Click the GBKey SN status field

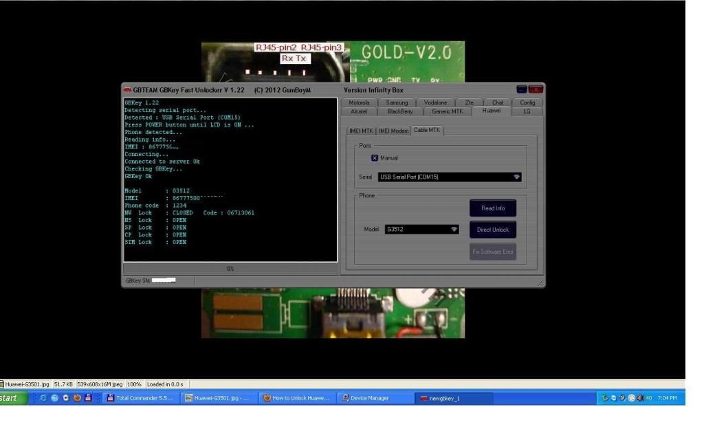pos(159,280)
